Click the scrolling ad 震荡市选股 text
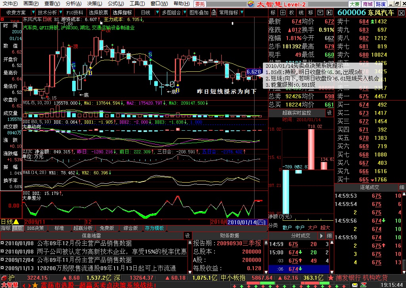 tap(98, 285)
